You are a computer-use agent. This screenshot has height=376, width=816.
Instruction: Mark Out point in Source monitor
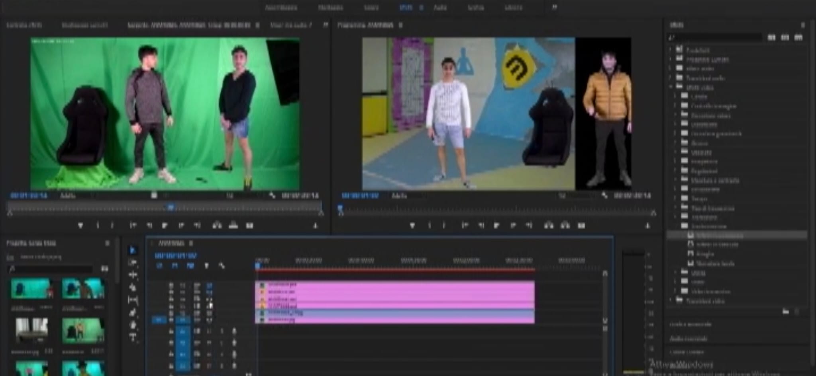(112, 226)
